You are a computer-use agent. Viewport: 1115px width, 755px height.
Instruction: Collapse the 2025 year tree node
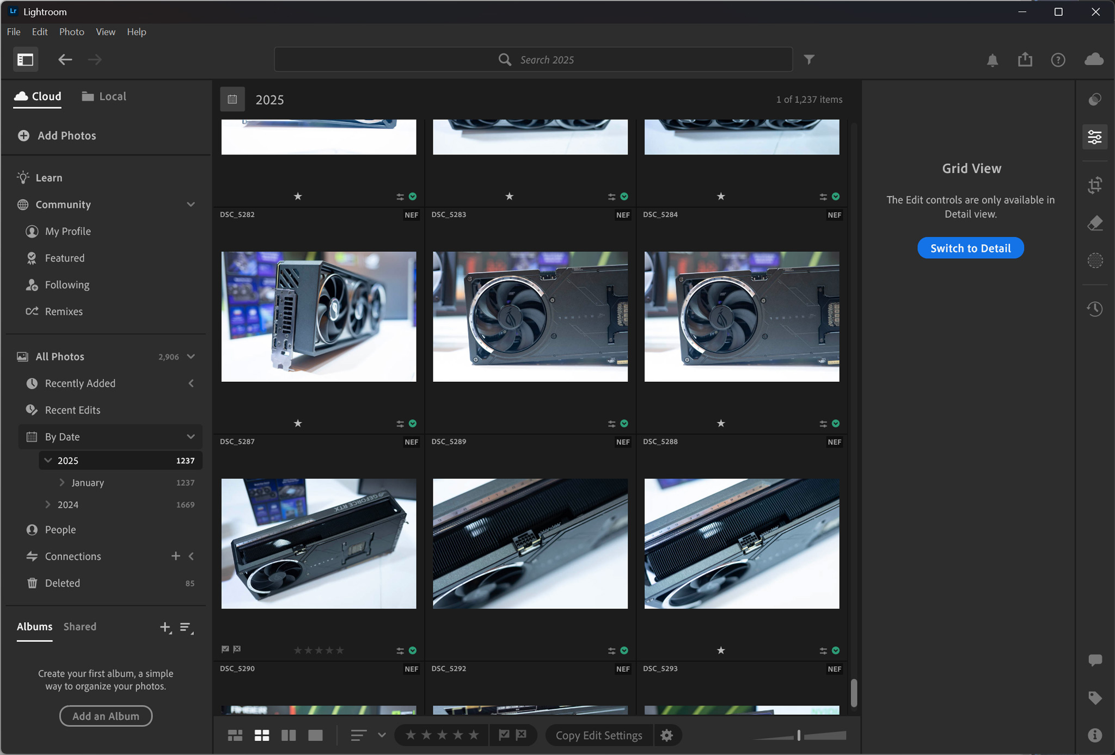[48, 460]
